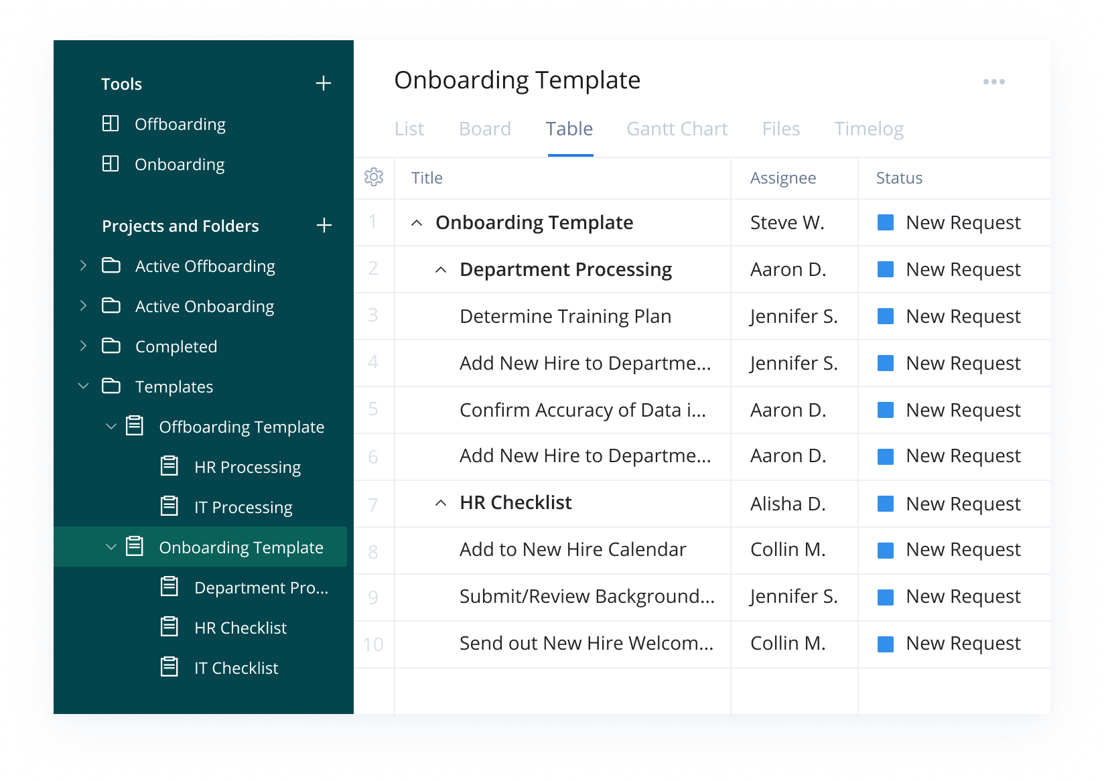Select the Table tab
Viewport: 1104px width, 781px height.
click(569, 129)
